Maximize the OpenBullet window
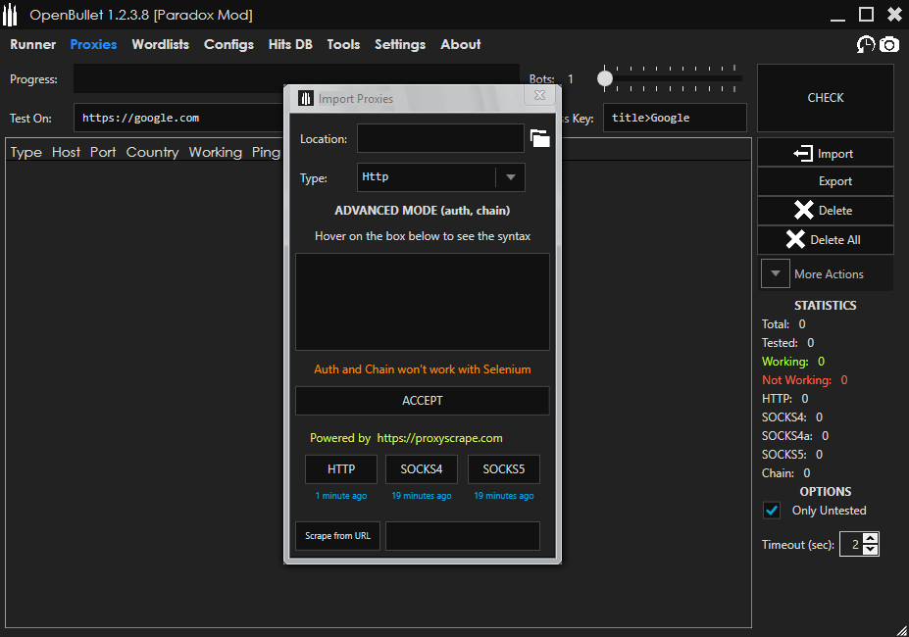Image resolution: width=909 pixels, height=637 pixels. coord(866,14)
